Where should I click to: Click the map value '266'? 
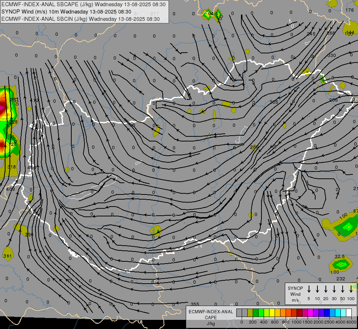tap(331, 33)
